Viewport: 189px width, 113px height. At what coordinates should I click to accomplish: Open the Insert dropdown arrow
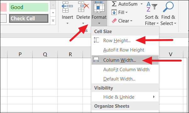tap(67, 23)
